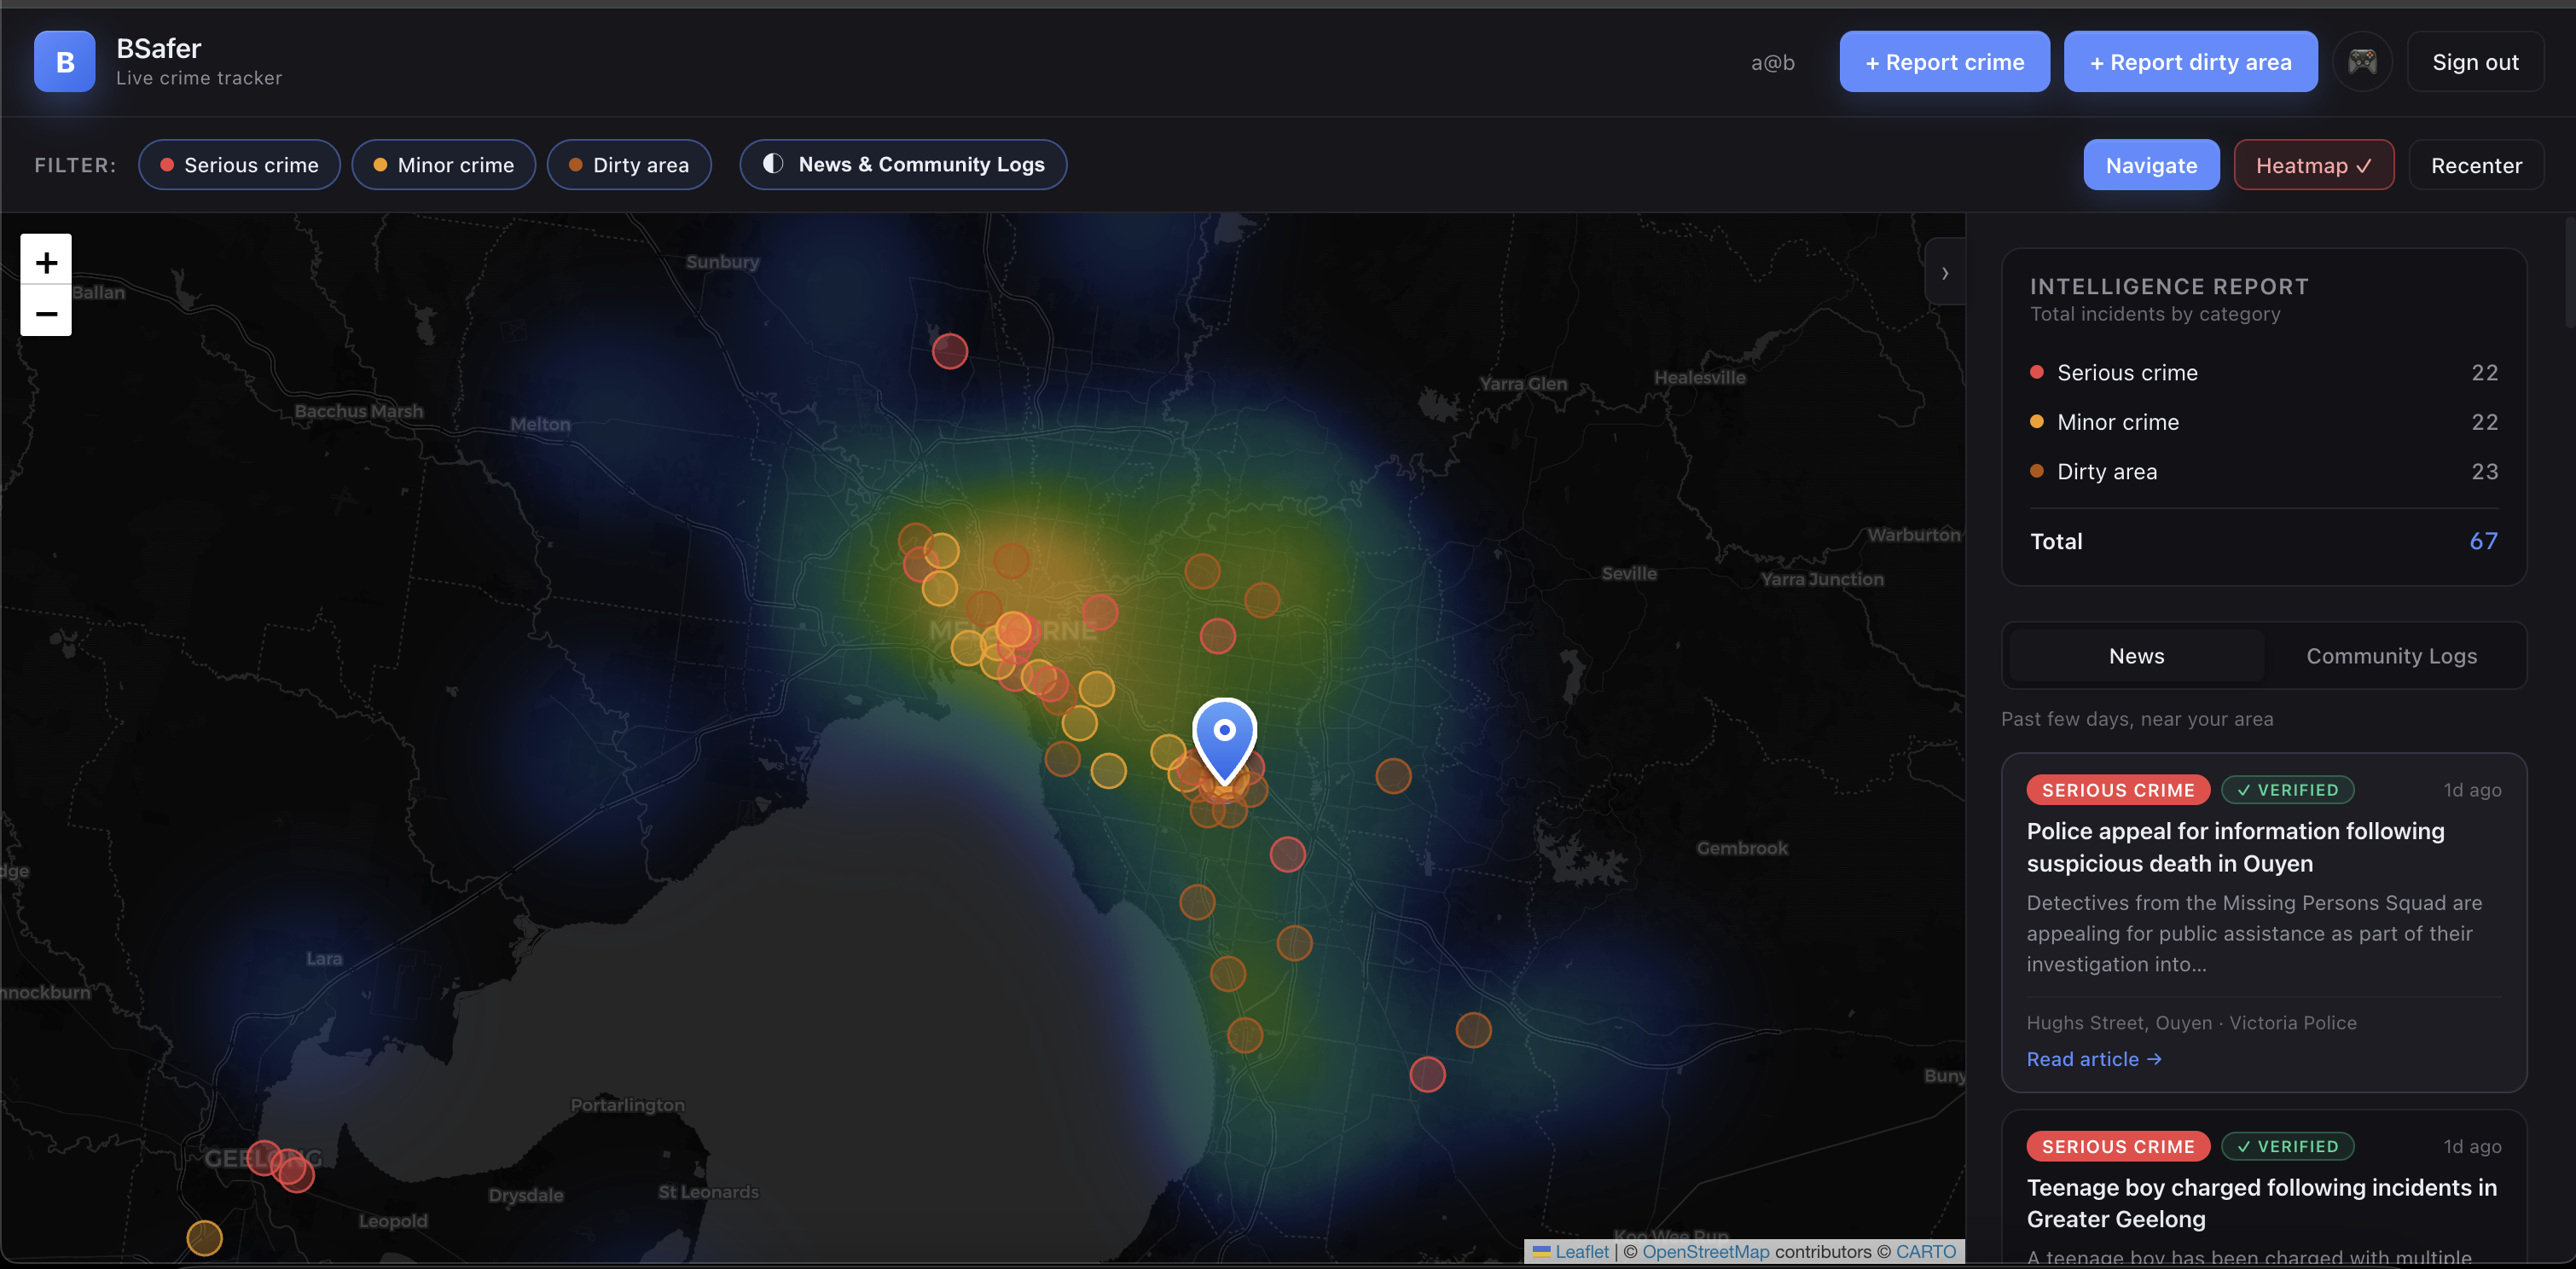The image size is (2576, 1269).
Task: Toggle the Dirty area filter
Action: (629, 165)
